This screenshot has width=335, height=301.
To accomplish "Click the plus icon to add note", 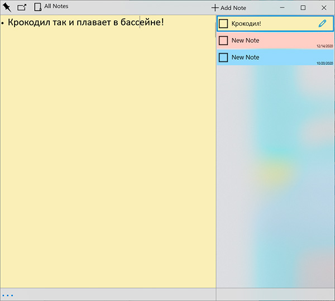I will 215,8.
